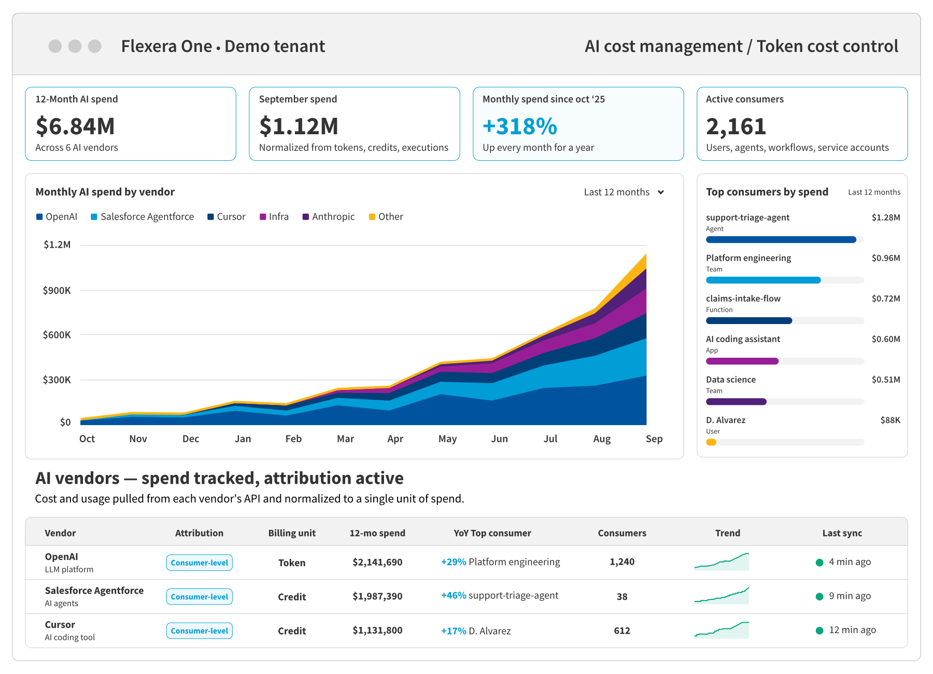Click Salesforce Agentforce Consumer-level badge

[x=200, y=597]
